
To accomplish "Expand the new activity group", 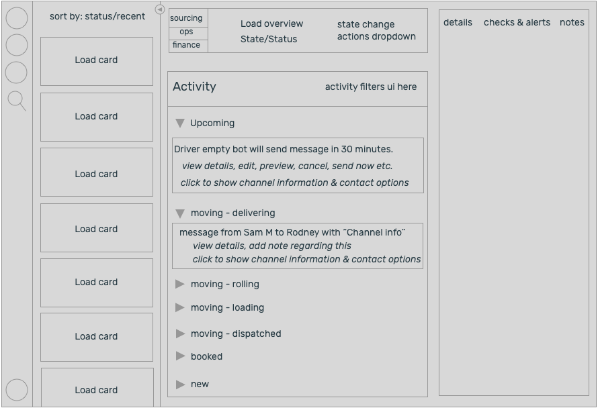I will [x=180, y=385].
